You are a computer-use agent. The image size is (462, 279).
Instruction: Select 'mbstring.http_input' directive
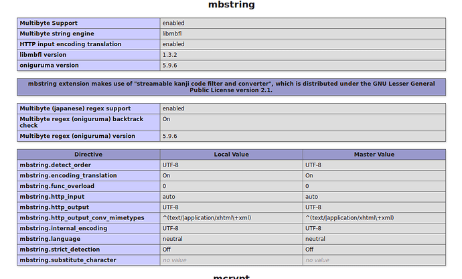(x=88, y=197)
